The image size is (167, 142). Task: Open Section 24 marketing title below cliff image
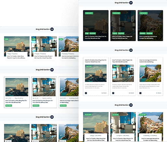coord(70,57)
